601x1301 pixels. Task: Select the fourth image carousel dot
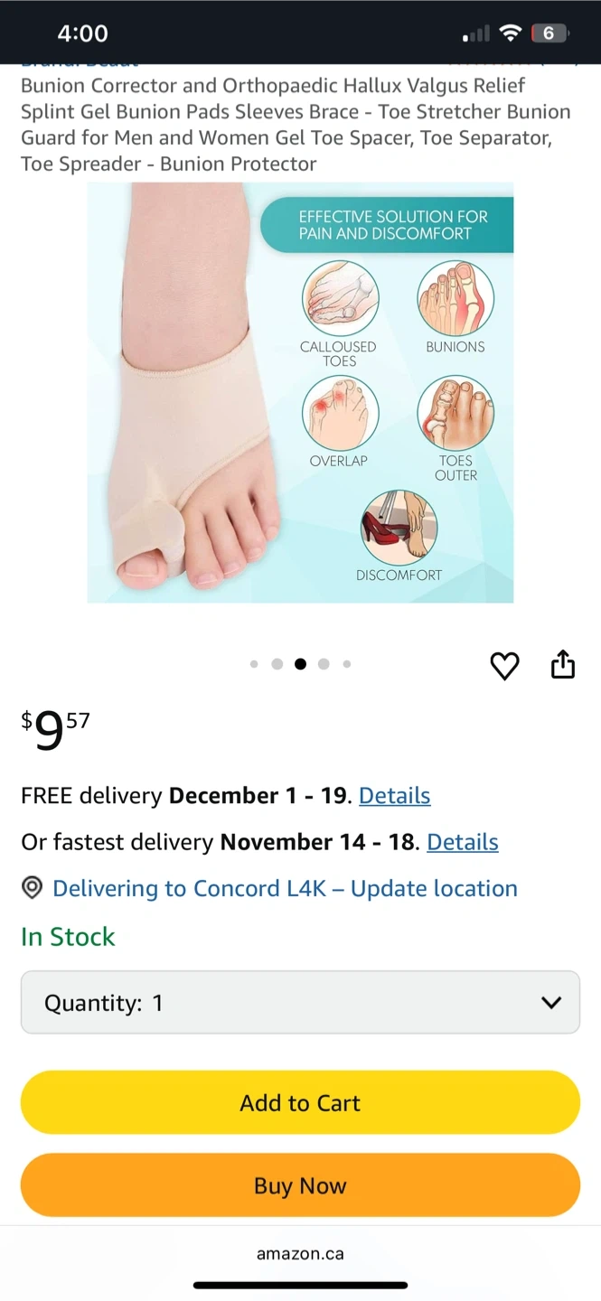click(324, 664)
